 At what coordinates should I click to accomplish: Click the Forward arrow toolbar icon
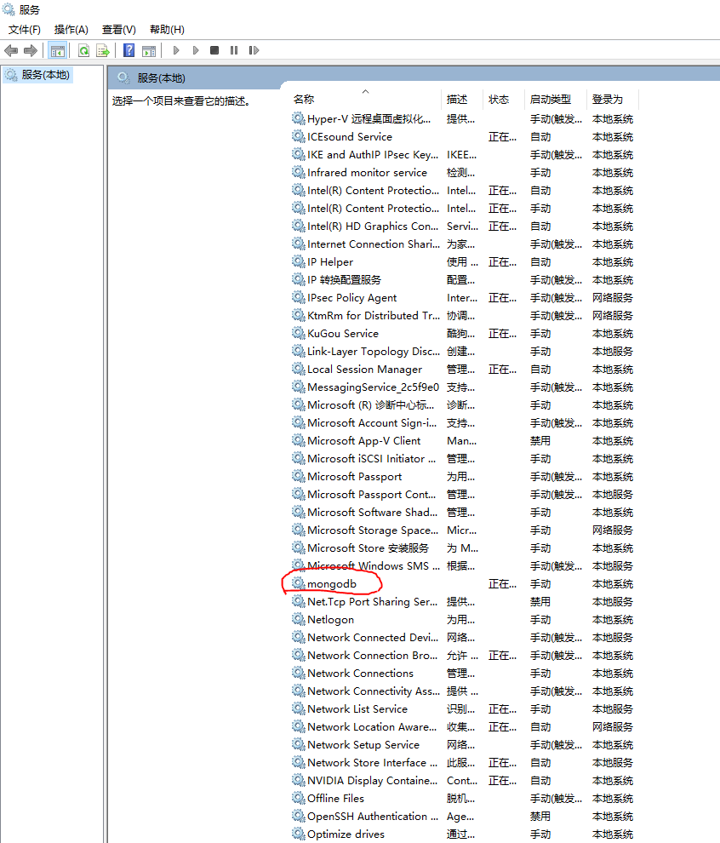31,50
